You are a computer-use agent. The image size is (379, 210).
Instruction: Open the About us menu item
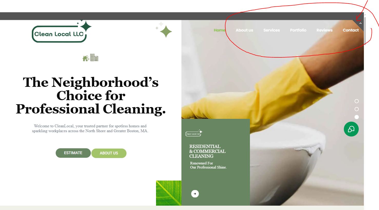(x=244, y=30)
